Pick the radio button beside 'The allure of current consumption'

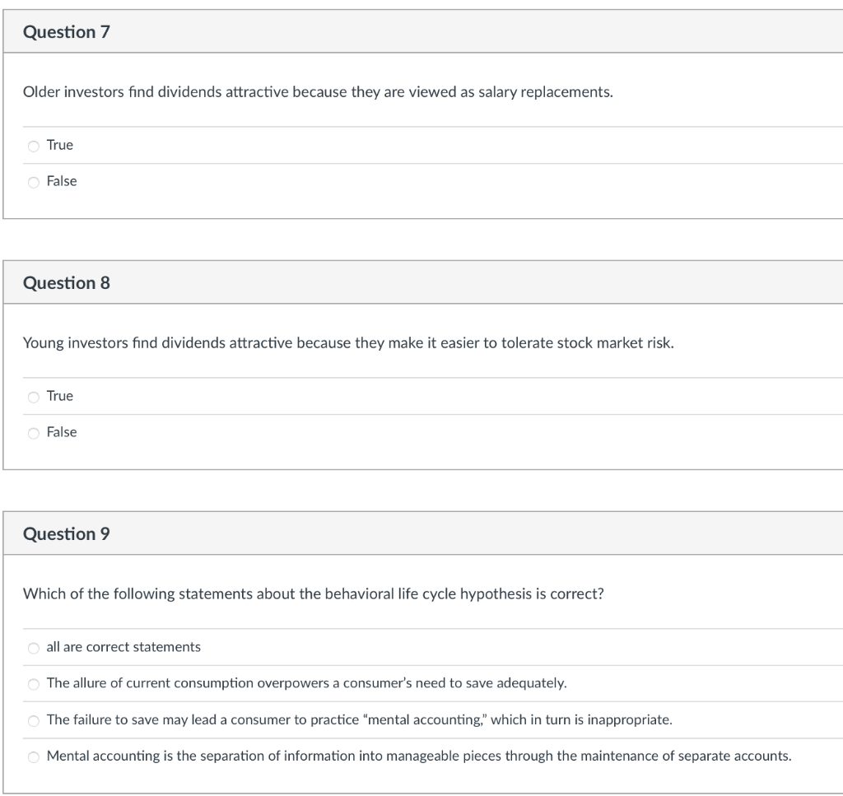tap(34, 684)
